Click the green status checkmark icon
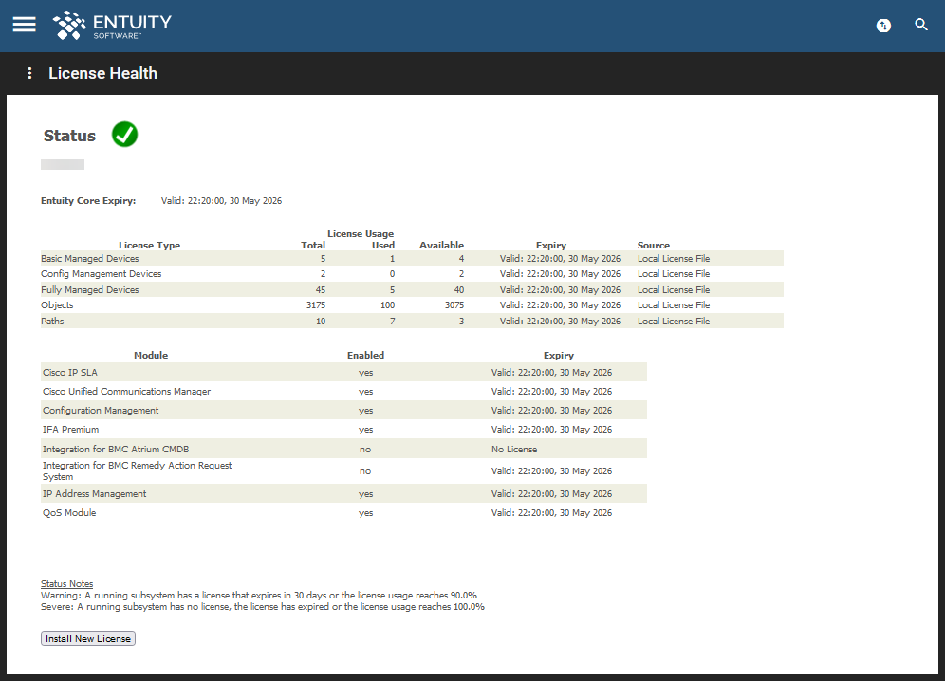Viewport: 945px width, 681px height. (124, 135)
